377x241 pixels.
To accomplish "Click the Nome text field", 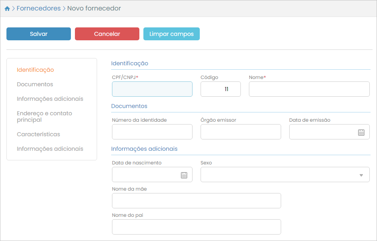I will (x=309, y=89).
